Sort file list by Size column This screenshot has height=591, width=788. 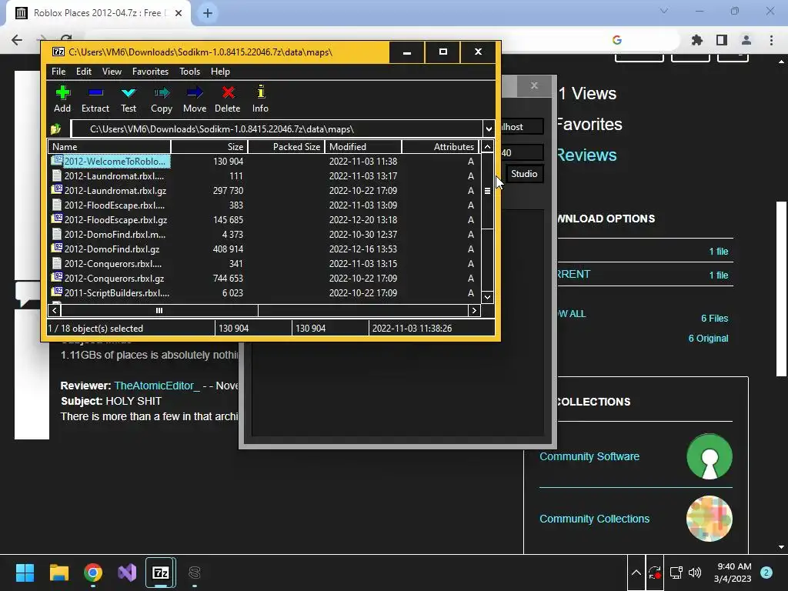click(x=209, y=147)
